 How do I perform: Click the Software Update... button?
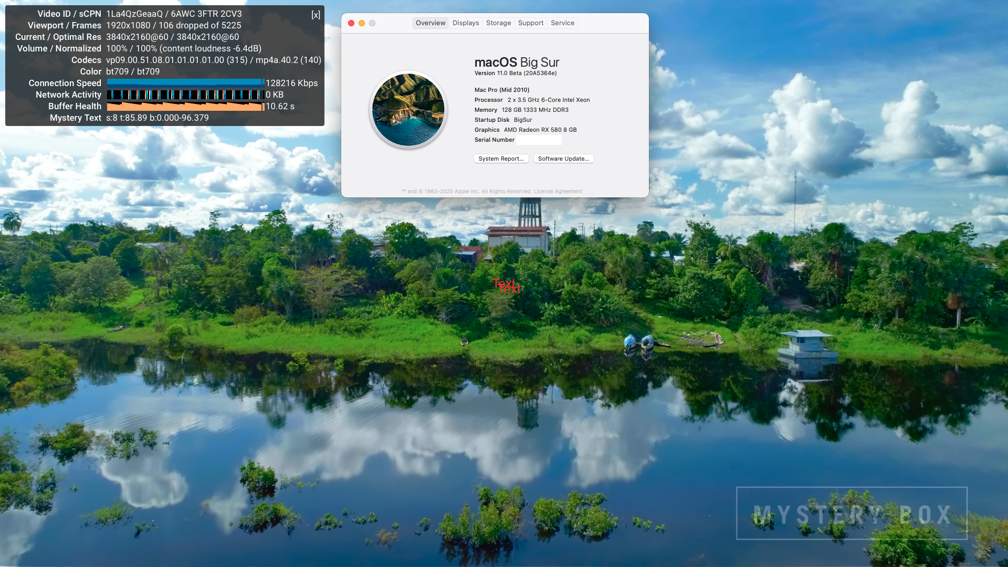(563, 159)
